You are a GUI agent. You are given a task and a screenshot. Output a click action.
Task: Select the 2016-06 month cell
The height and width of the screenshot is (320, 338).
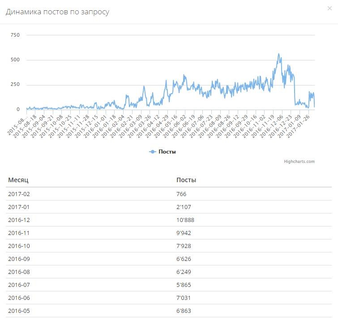19,298
